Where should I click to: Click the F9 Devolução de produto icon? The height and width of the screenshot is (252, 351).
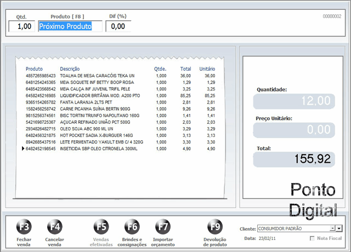click(x=215, y=227)
